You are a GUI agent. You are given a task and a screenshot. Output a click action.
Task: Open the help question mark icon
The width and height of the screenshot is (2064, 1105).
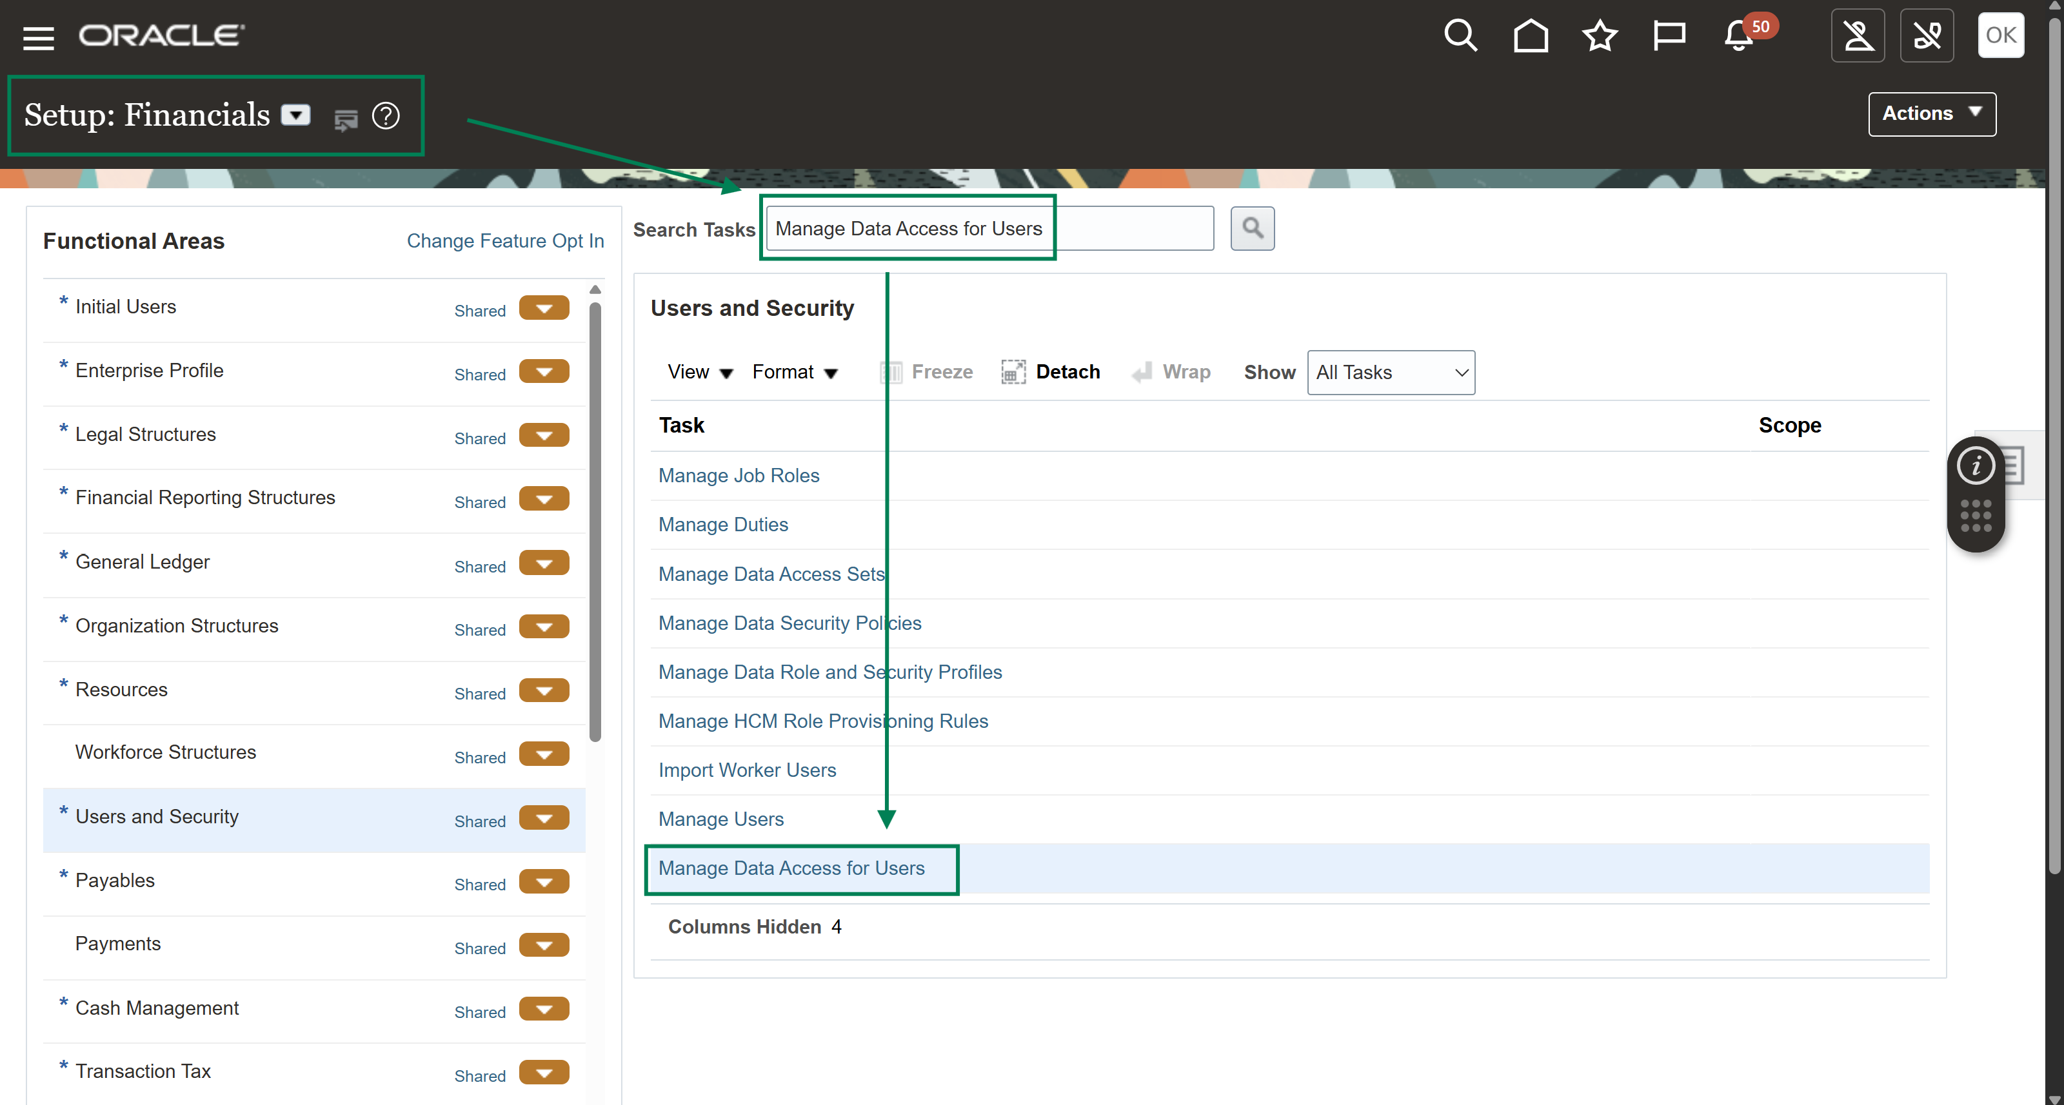pos(386,116)
